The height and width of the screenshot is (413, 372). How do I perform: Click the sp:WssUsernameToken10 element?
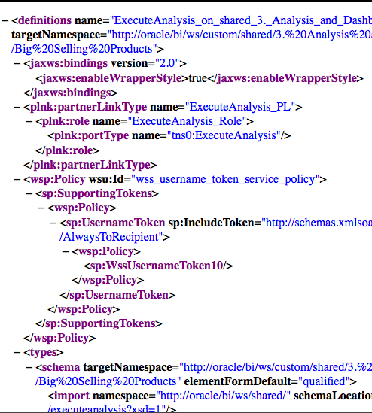coord(158,266)
